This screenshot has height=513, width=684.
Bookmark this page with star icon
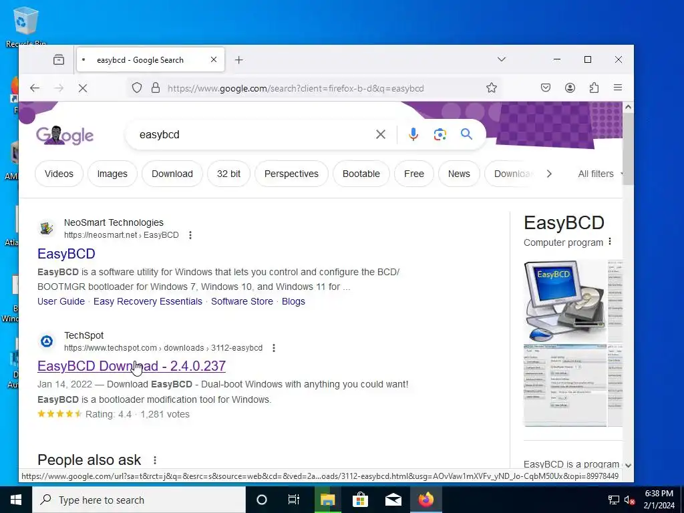pos(492,88)
